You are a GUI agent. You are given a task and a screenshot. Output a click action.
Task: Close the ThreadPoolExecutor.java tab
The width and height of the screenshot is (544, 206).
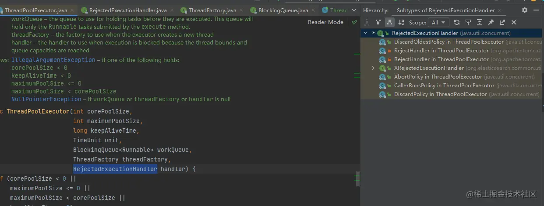71,10
